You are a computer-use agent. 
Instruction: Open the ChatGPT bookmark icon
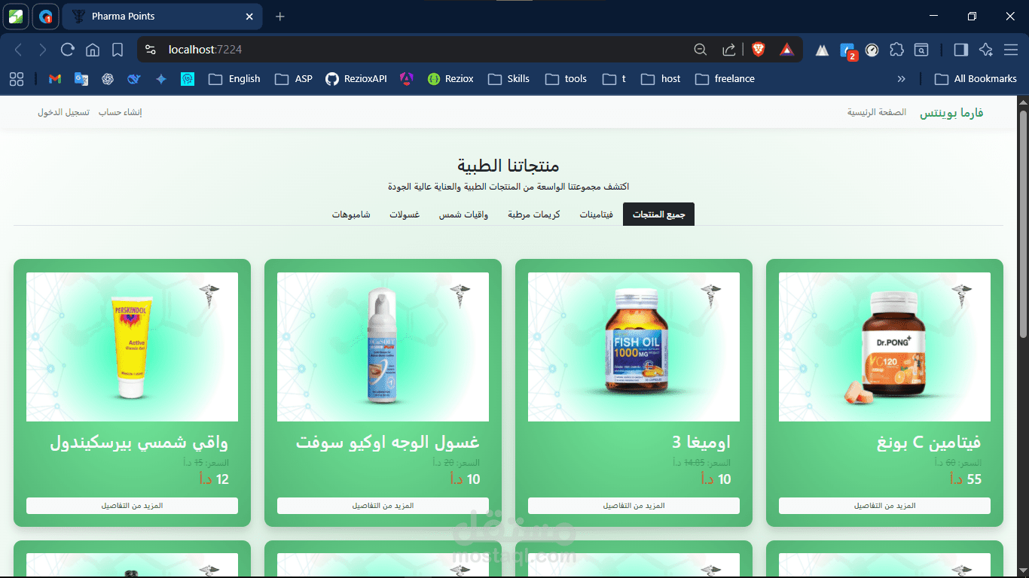pos(108,78)
